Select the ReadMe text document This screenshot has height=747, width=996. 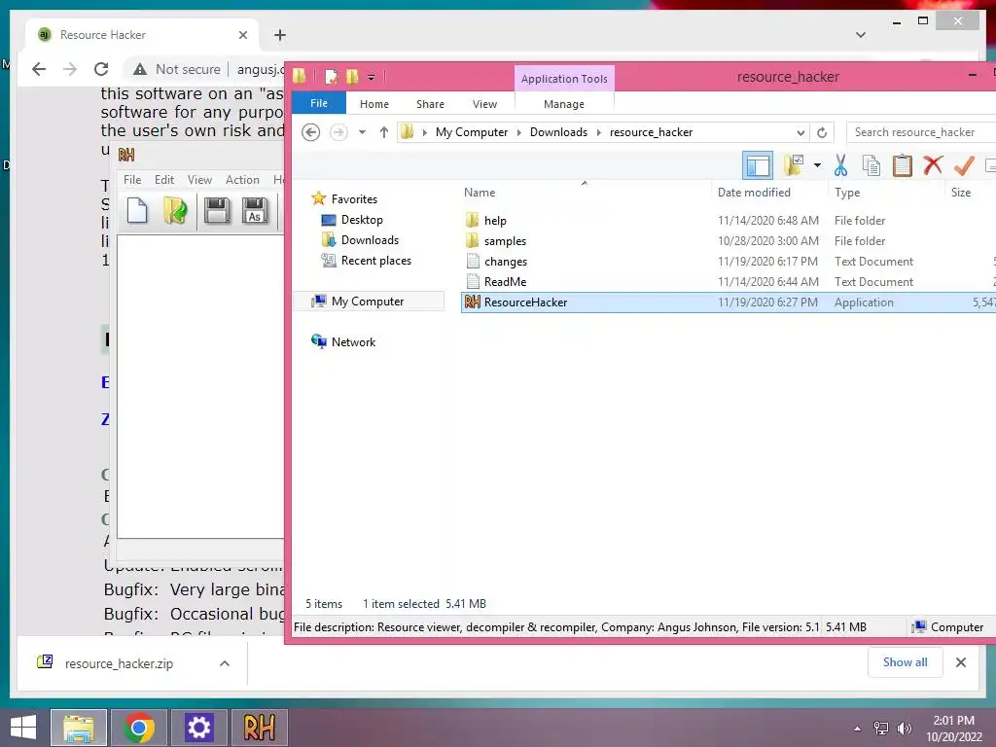point(505,281)
